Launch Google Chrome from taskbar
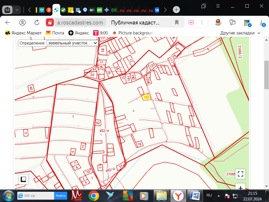The image size is (269, 202). click(94, 196)
